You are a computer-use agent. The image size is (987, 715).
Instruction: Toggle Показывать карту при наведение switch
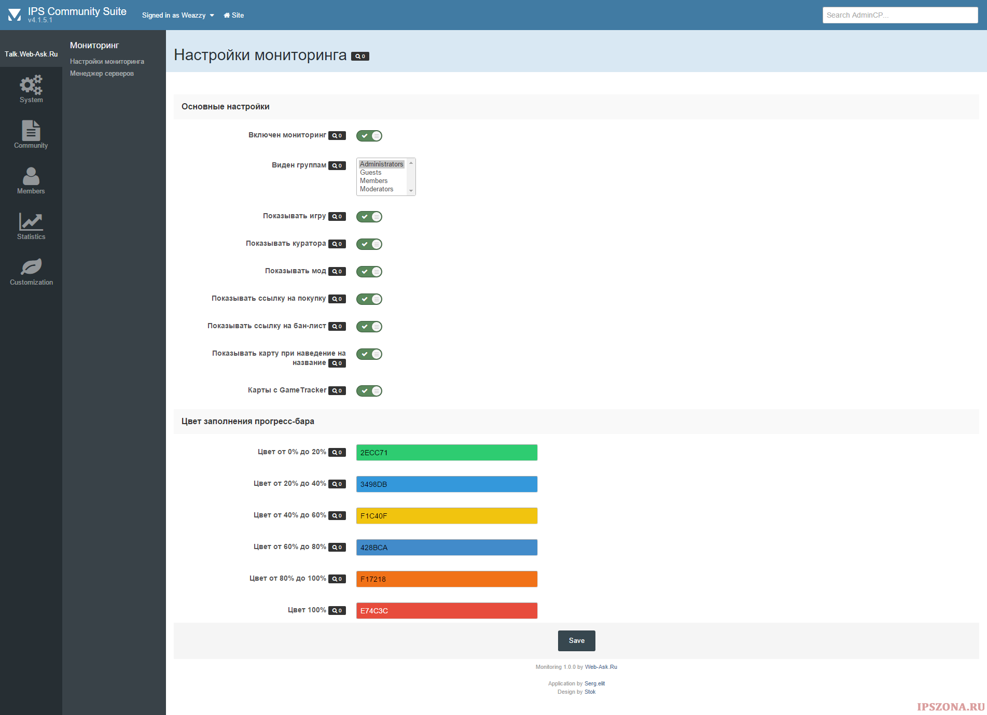tap(369, 354)
